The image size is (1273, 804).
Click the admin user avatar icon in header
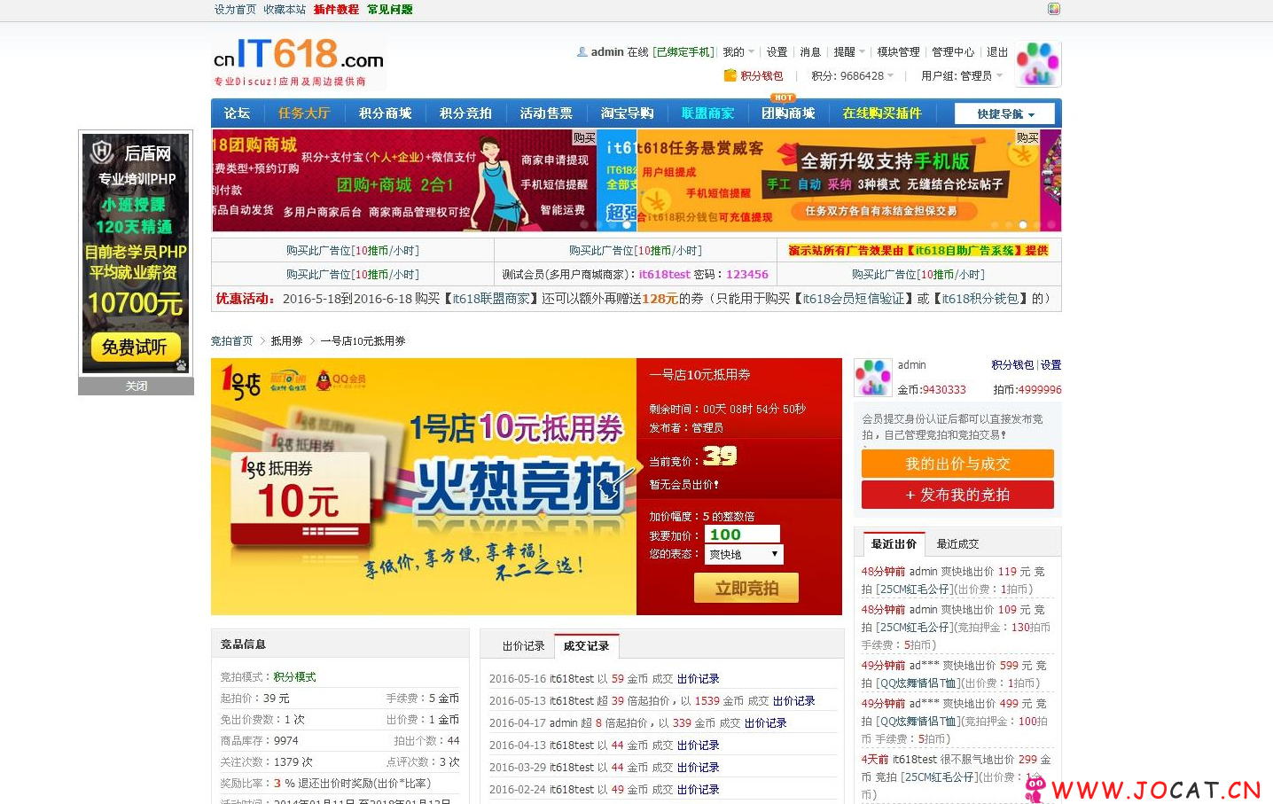point(1038,64)
